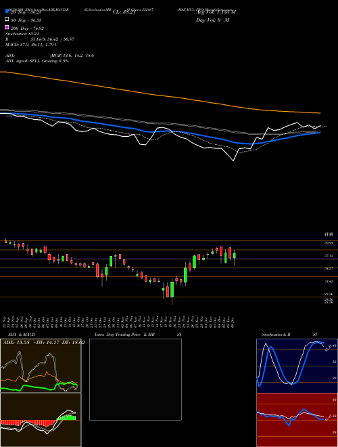Click the orange 200-day moving average line
This screenshot has width=338, height=447.
click(160, 95)
